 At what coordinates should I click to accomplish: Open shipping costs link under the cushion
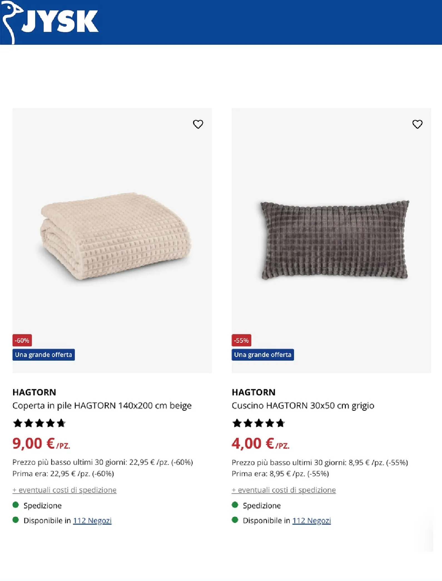click(x=284, y=490)
